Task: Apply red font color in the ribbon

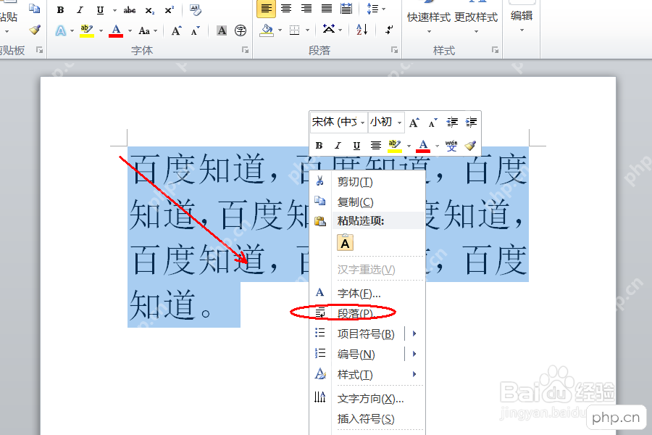Action: (x=116, y=30)
